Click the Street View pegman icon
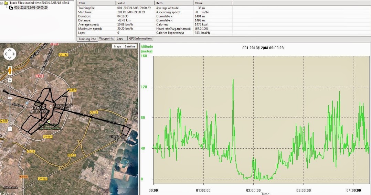The image size is (371, 195). coord(10,71)
